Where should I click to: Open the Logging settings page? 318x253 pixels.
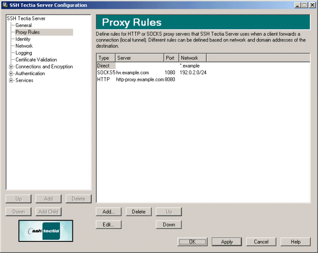pyautogui.click(x=24, y=53)
